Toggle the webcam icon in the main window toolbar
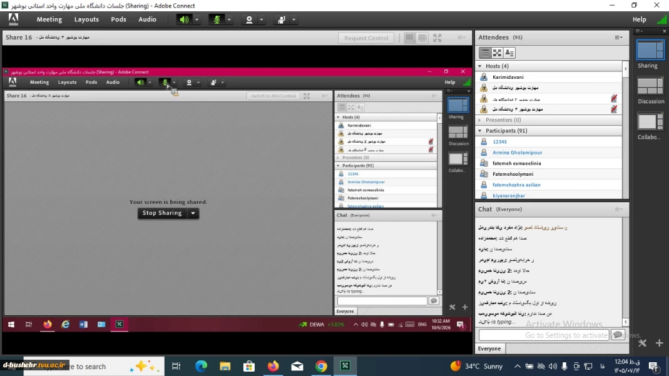Viewport: 669px width, 376px height. pos(249,19)
